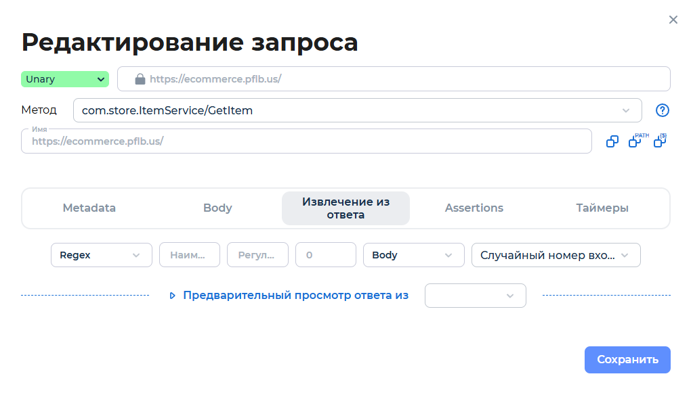Open the Body tab

[217, 208]
